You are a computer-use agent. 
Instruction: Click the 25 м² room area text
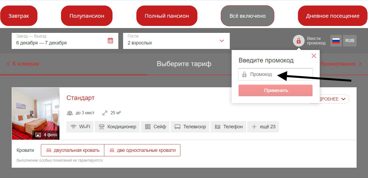coord(116,113)
